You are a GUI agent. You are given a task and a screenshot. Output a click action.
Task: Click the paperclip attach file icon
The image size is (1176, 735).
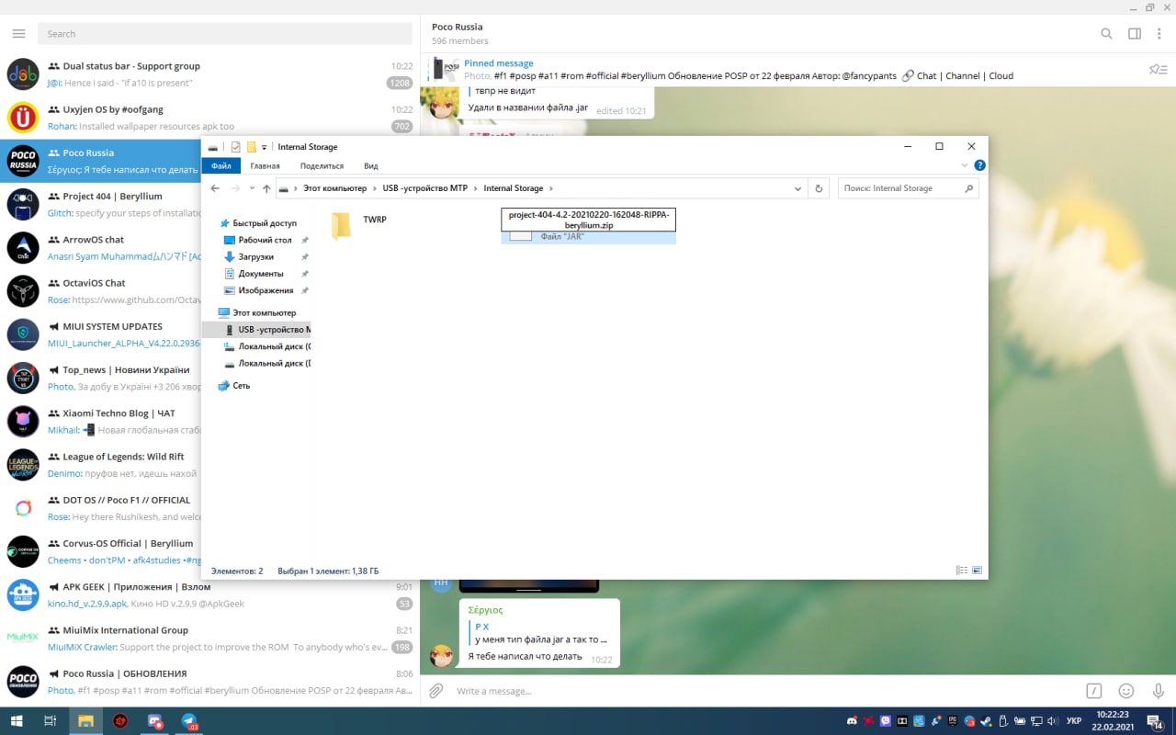click(x=436, y=690)
